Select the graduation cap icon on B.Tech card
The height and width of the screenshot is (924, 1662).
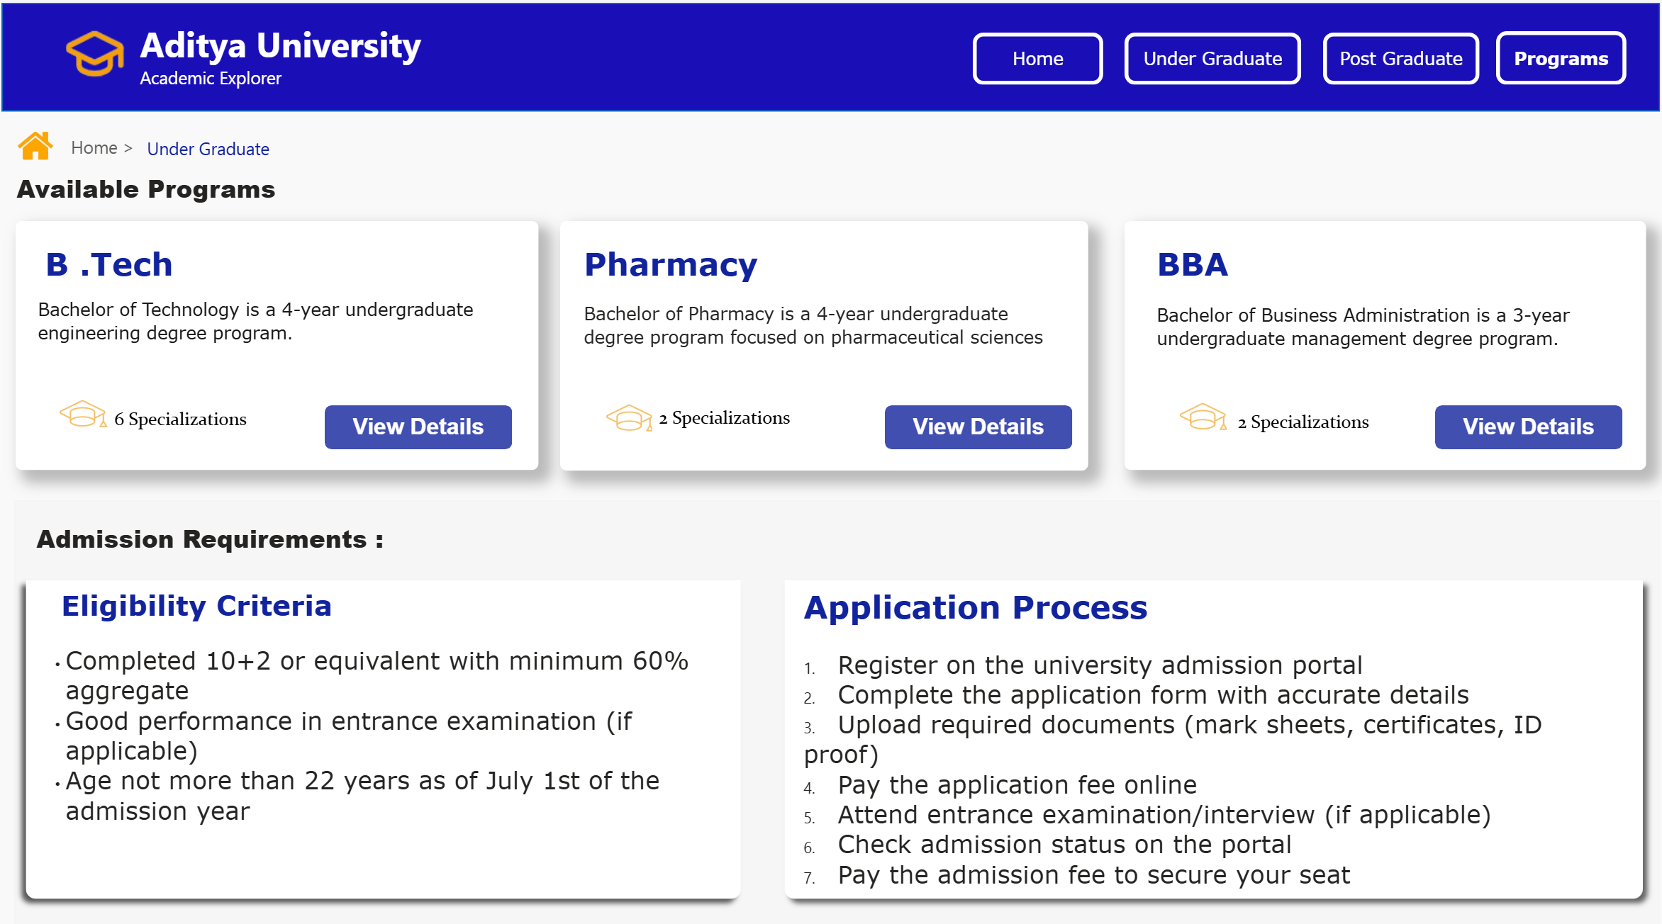[x=83, y=417]
